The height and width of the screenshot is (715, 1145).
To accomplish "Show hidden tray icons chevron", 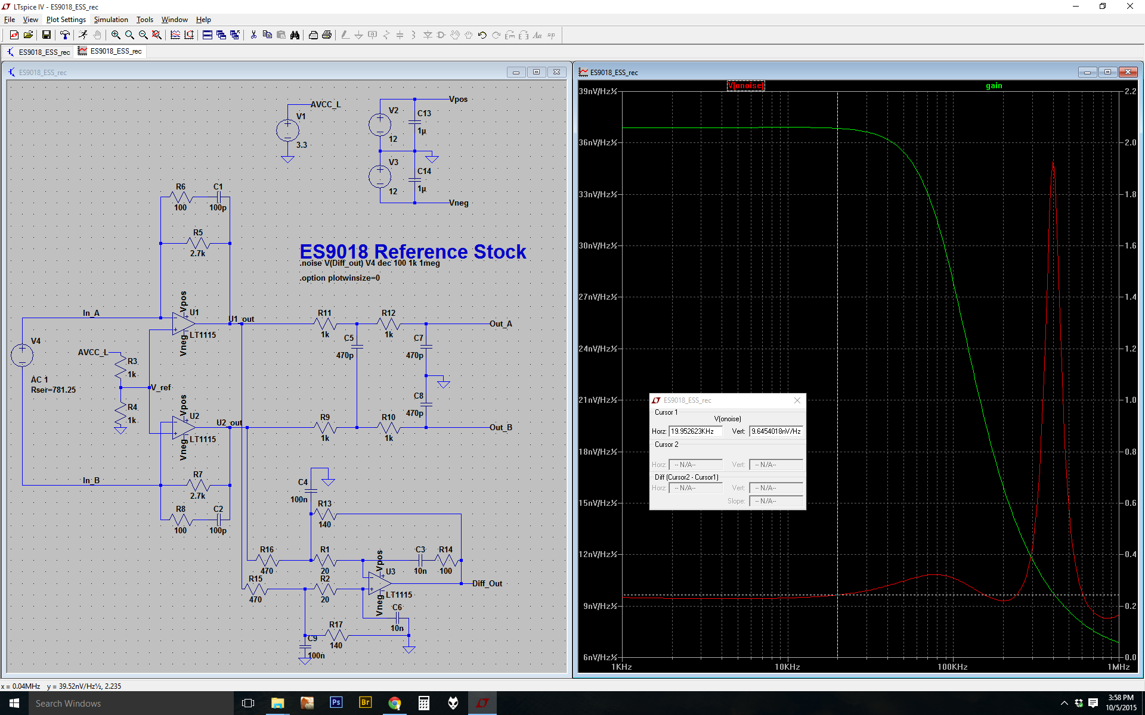I will (1064, 703).
